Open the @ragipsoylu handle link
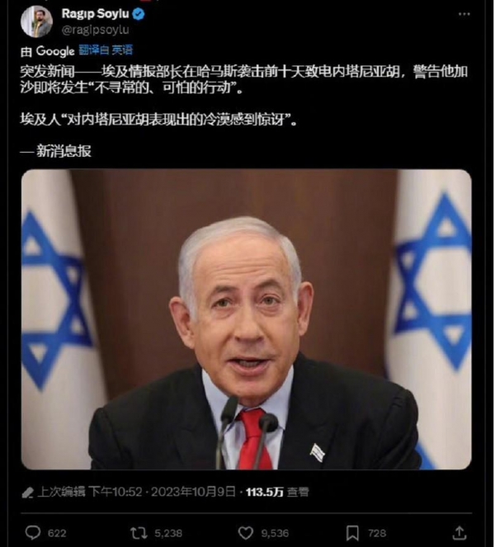495x547 pixels. pyautogui.click(x=95, y=30)
